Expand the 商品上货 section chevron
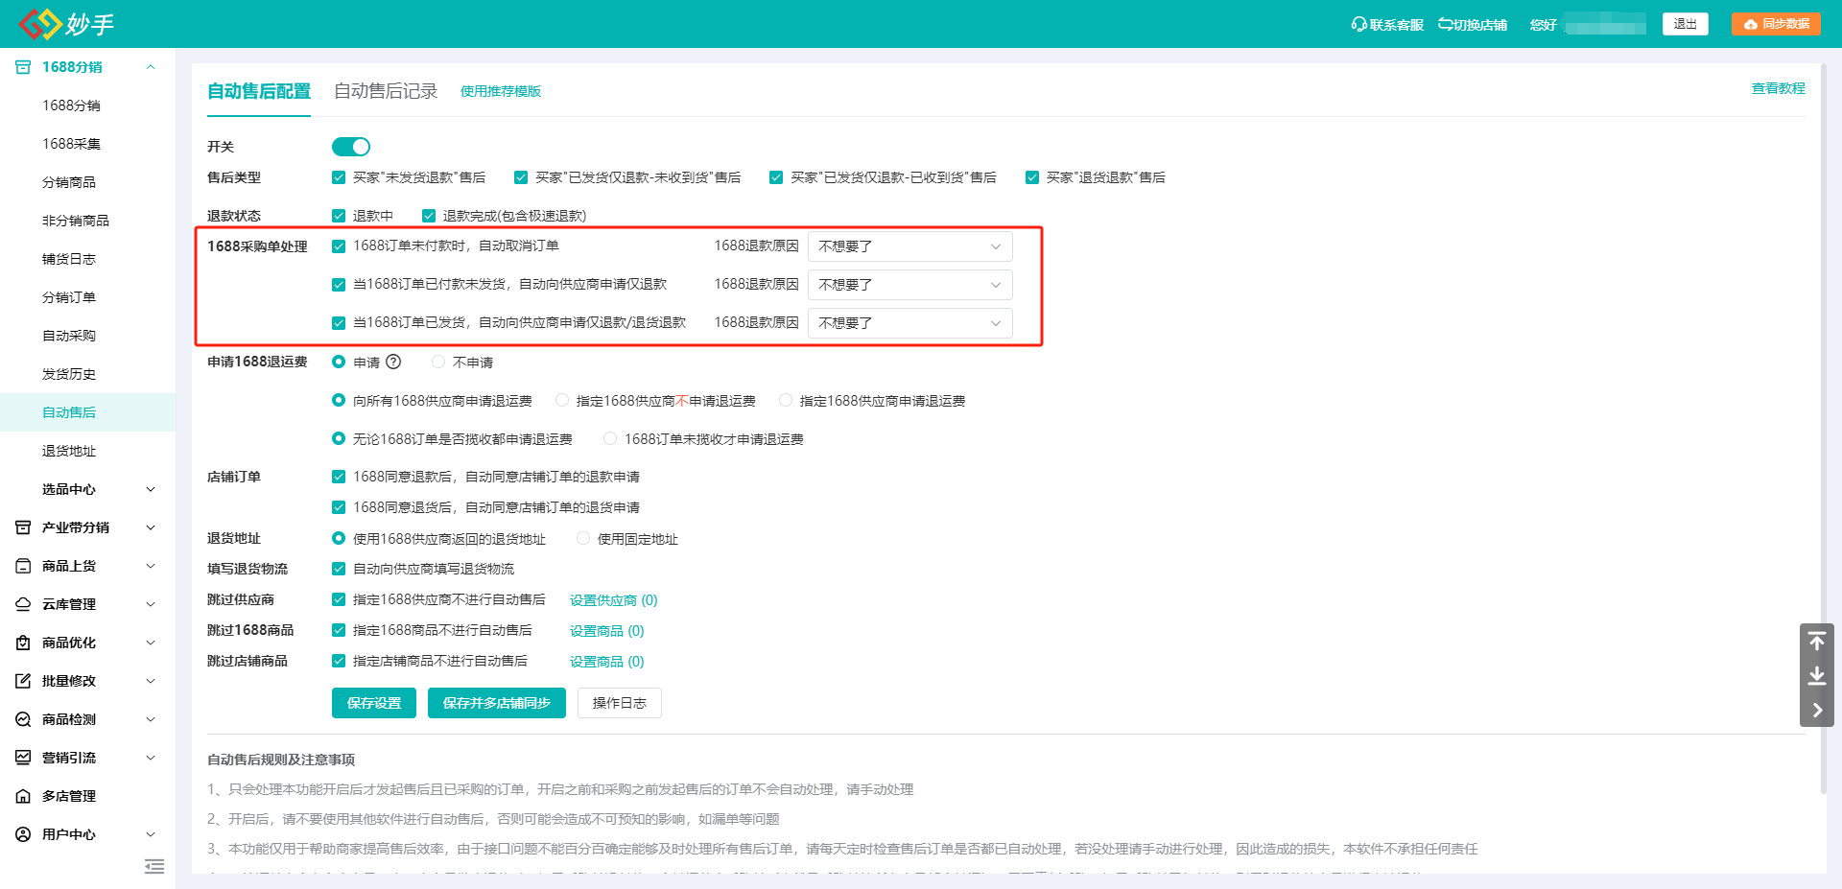Screen dimensions: 1842x889 [x=151, y=566]
